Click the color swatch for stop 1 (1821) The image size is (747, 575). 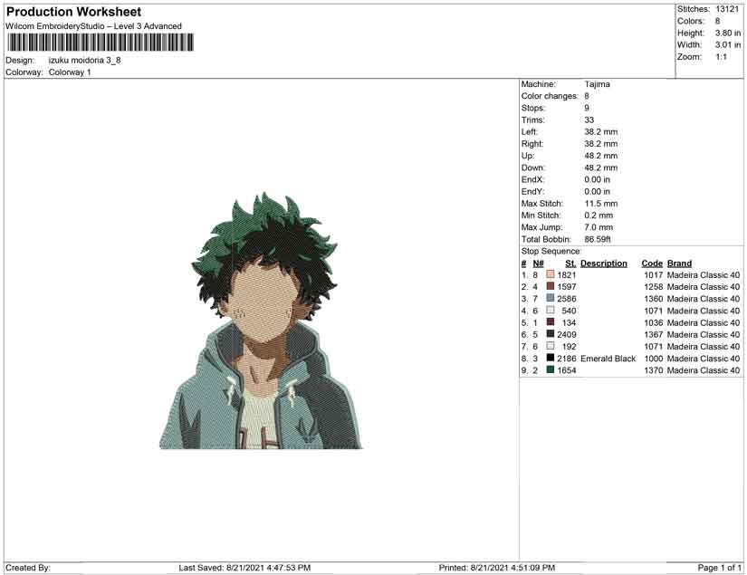point(551,274)
